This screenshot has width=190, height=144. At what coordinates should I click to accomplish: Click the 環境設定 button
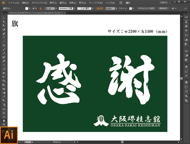pos(164,9)
